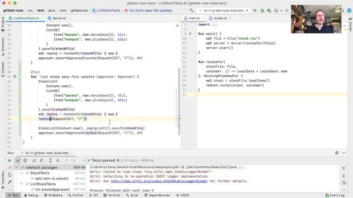353x198 pixels.
Task: Open TODO tool window button
Action: 183,195
